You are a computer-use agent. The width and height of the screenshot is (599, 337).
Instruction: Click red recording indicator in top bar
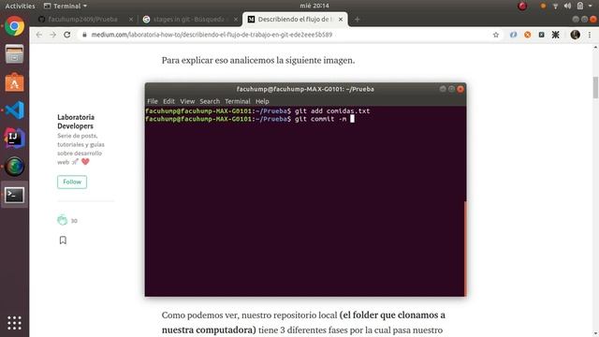(522, 6)
